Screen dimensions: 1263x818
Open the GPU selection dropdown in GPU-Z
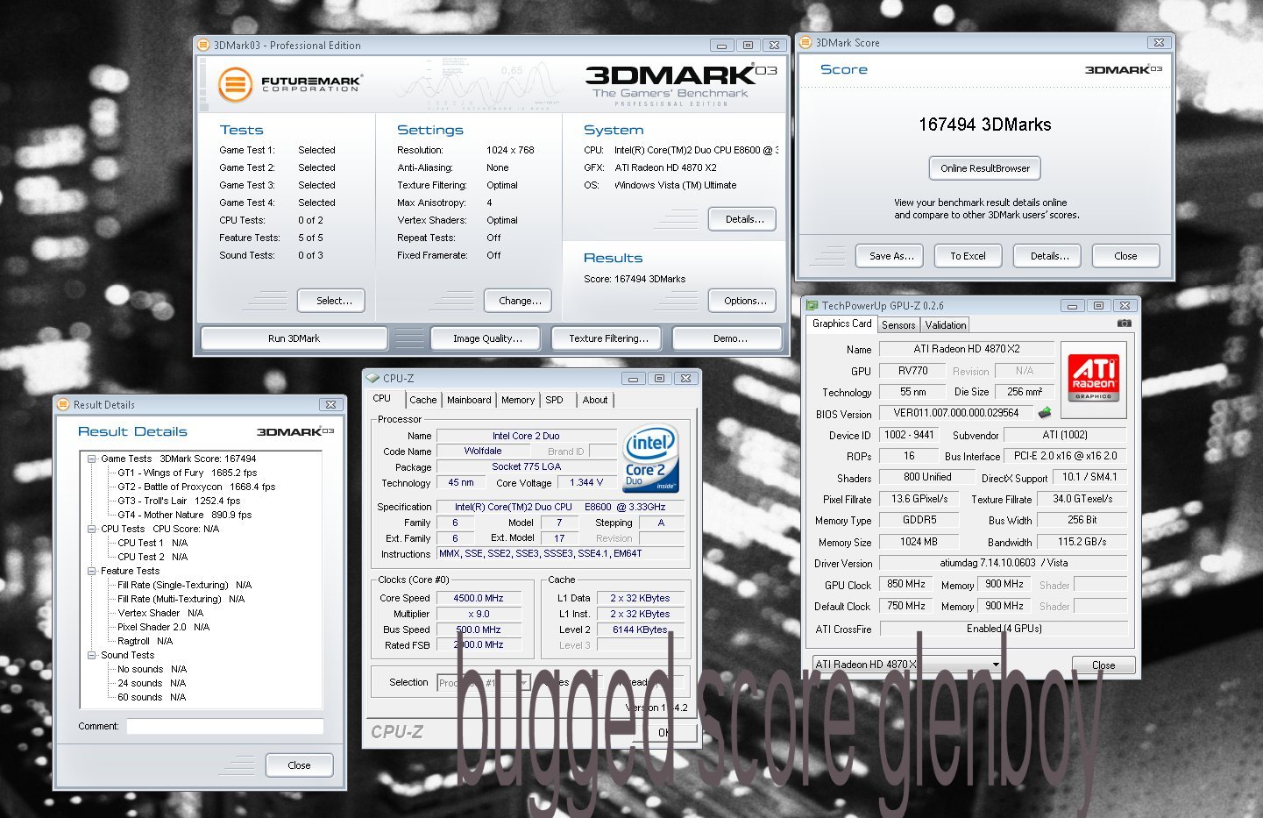(x=996, y=665)
